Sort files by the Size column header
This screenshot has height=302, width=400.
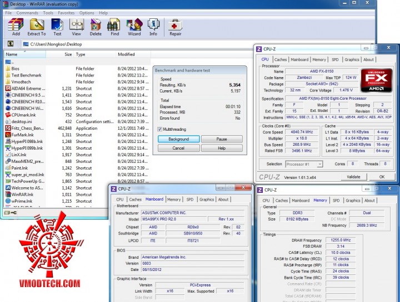[x=59, y=54]
